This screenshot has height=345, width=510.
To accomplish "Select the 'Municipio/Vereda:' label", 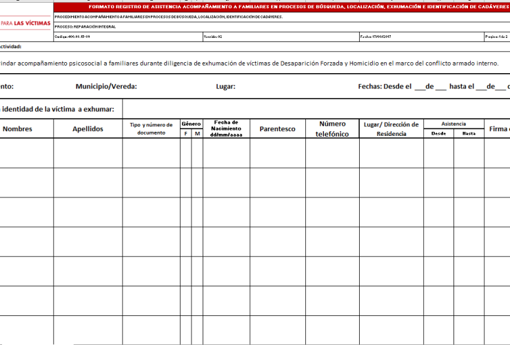I will coord(106,86).
